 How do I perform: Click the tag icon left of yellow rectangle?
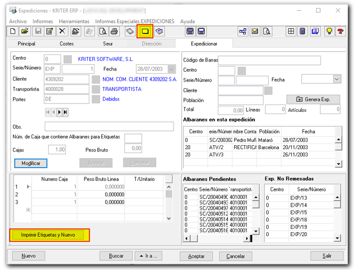[130, 32]
